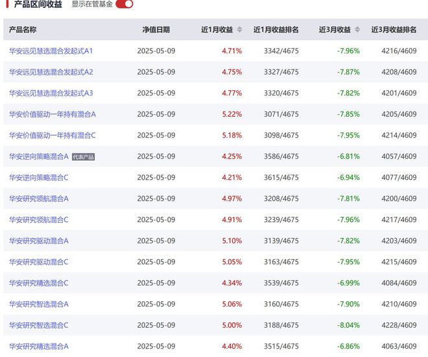Open fund 华安研究领航混合A
This screenshot has height=357, width=428.
(39, 199)
